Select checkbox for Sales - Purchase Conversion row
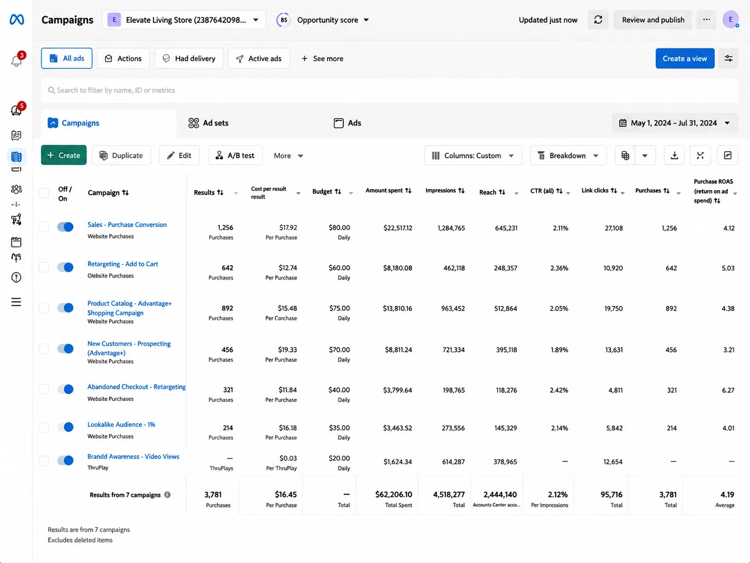Viewport: 750px width, 563px height. 44,227
